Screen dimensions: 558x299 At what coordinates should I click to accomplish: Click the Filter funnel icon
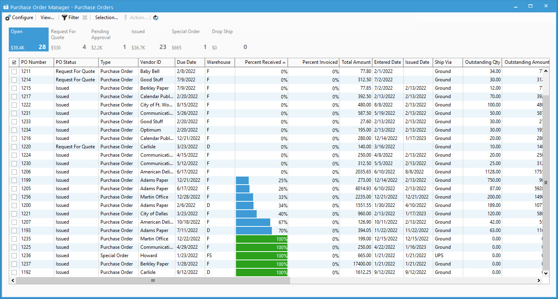point(64,18)
